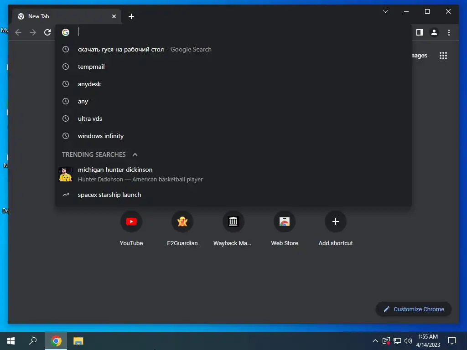Click the clock icon next to anydesk

click(66, 84)
